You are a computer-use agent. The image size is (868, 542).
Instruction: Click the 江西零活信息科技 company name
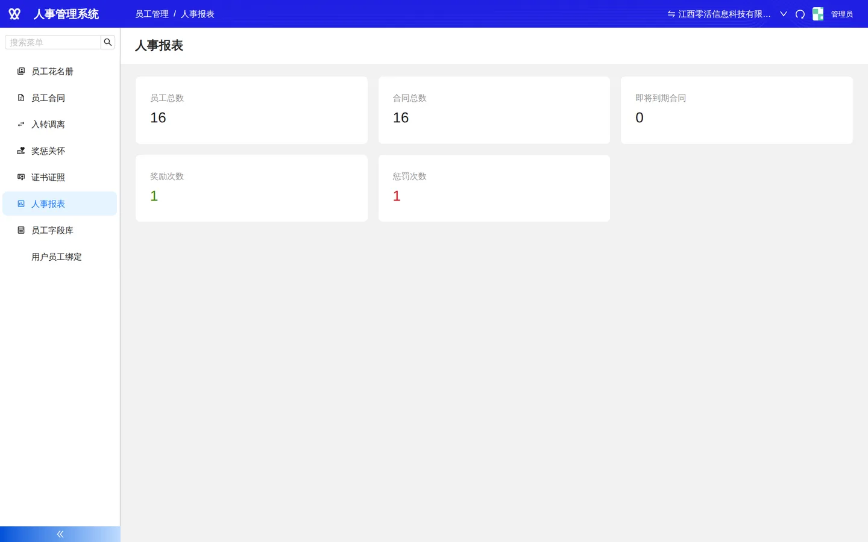tap(725, 14)
